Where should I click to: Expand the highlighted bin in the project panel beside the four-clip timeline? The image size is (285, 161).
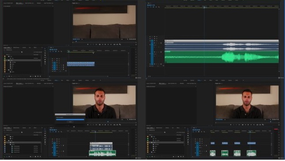[x=150, y=142]
